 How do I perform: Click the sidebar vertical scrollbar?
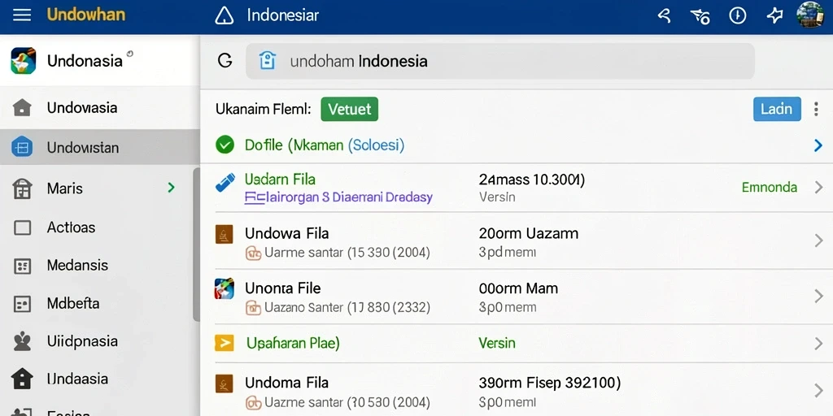point(197,244)
